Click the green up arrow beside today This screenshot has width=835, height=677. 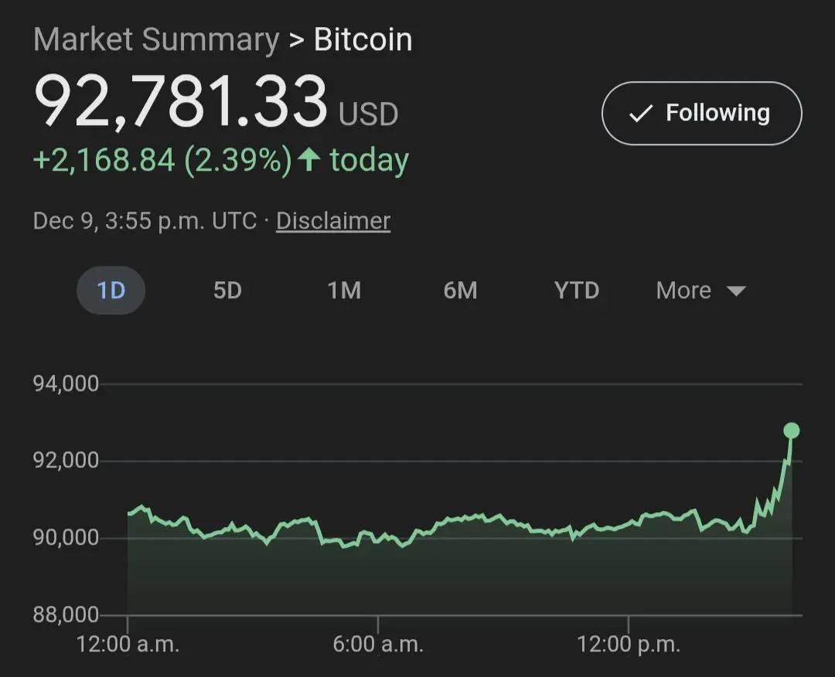310,160
